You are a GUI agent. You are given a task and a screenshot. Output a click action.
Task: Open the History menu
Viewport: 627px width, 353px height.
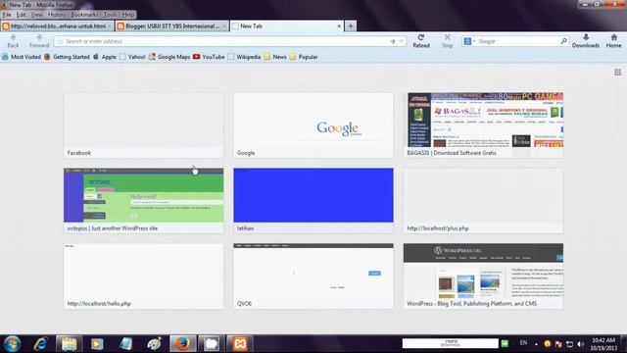[57, 15]
